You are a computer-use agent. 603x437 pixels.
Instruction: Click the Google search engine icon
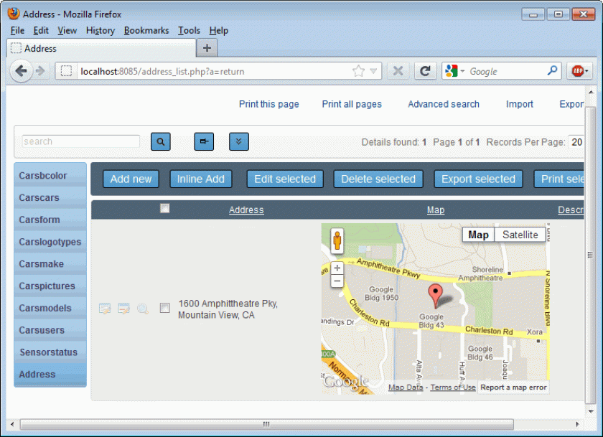451,71
